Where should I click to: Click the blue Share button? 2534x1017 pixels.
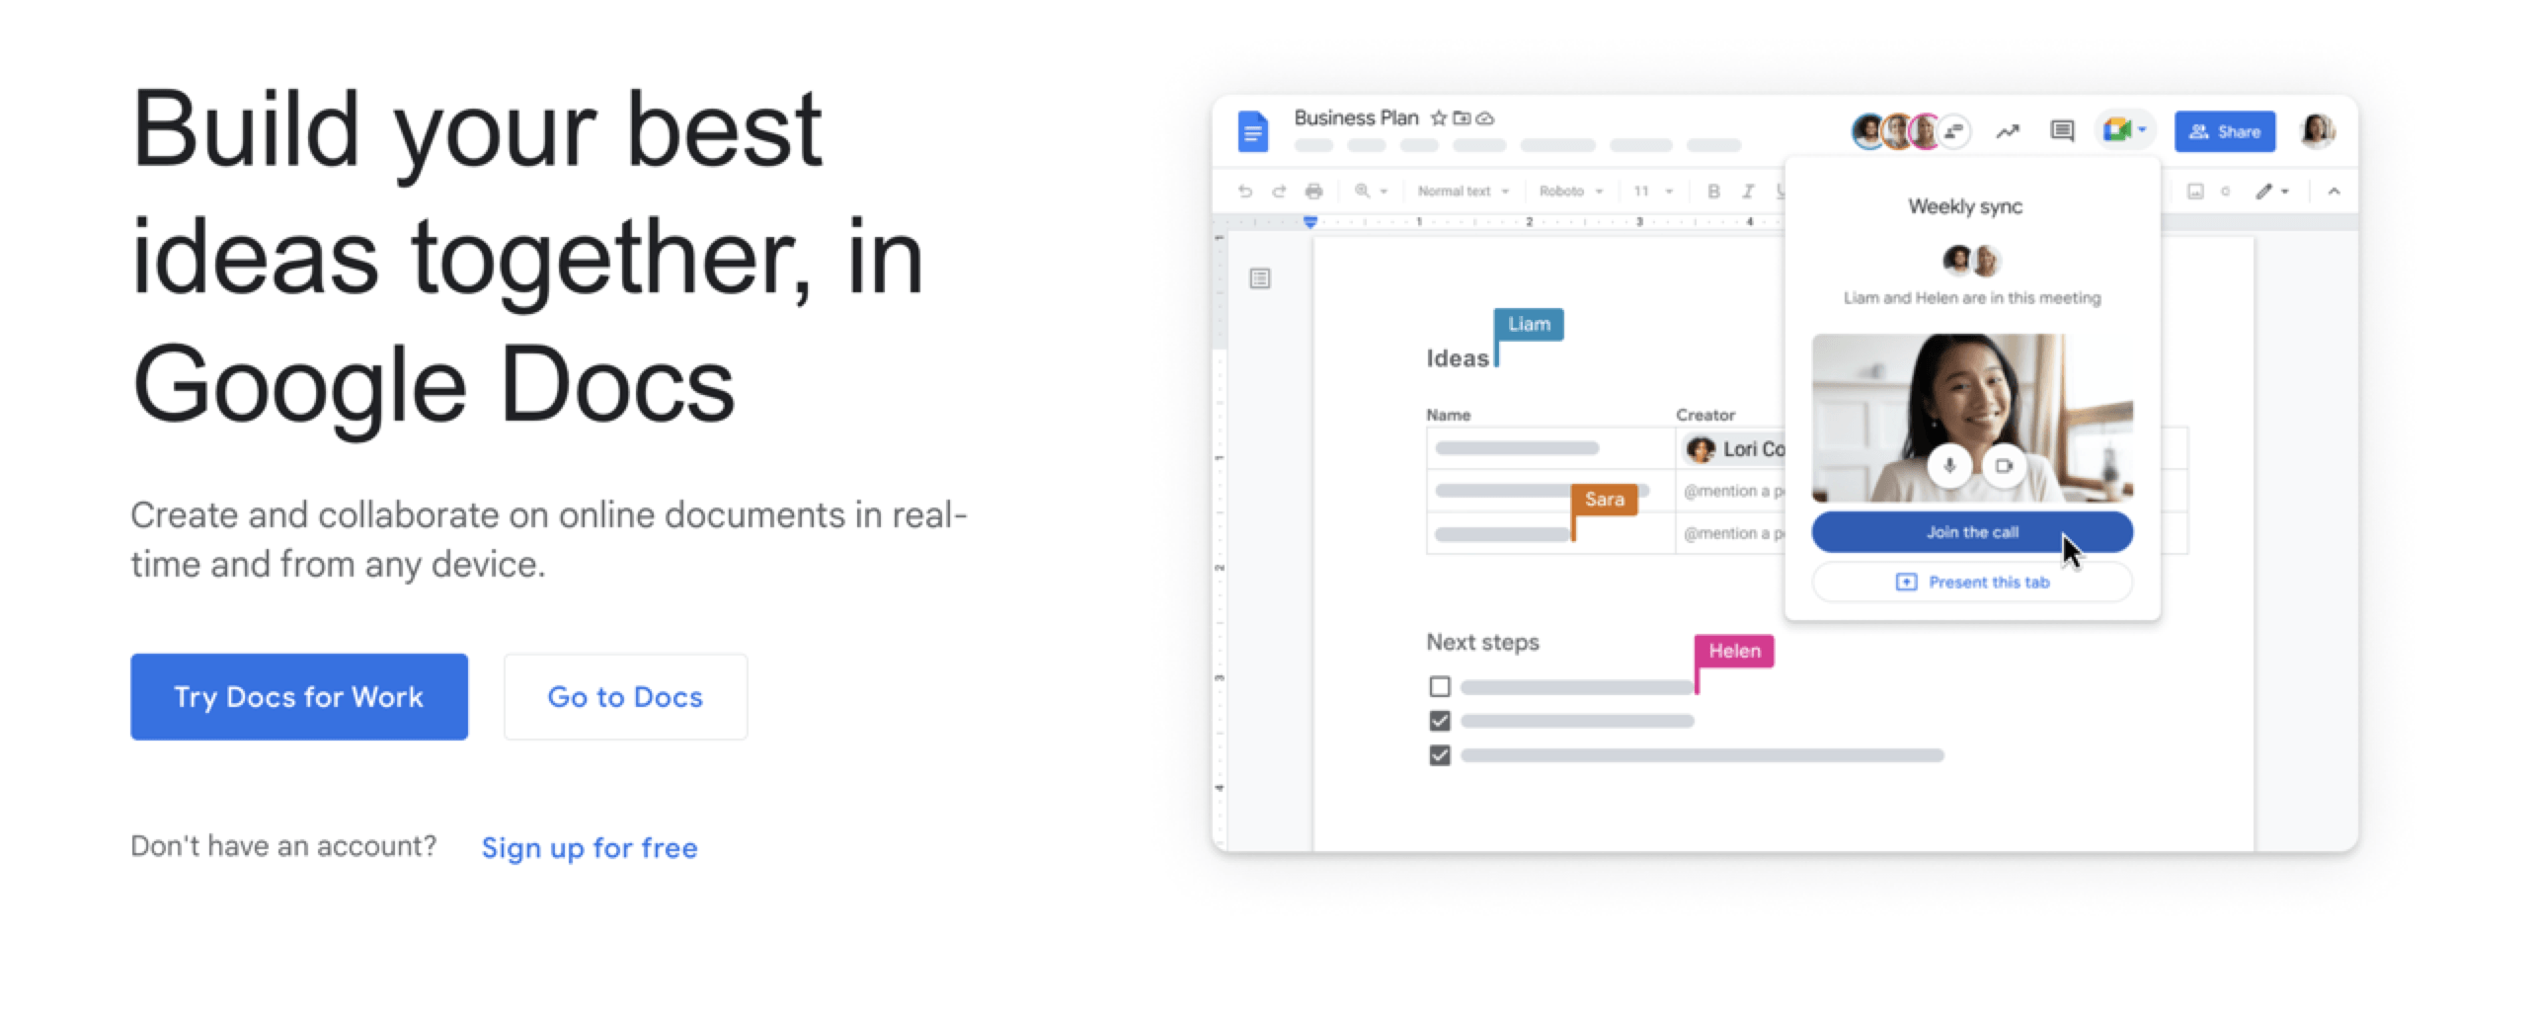(x=2225, y=131)
